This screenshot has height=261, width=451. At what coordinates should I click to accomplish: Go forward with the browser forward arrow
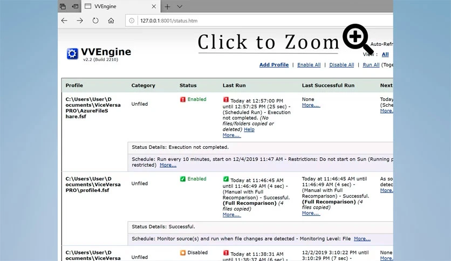80,20
